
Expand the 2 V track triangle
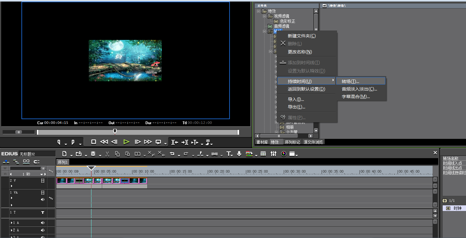pos(12,186)
